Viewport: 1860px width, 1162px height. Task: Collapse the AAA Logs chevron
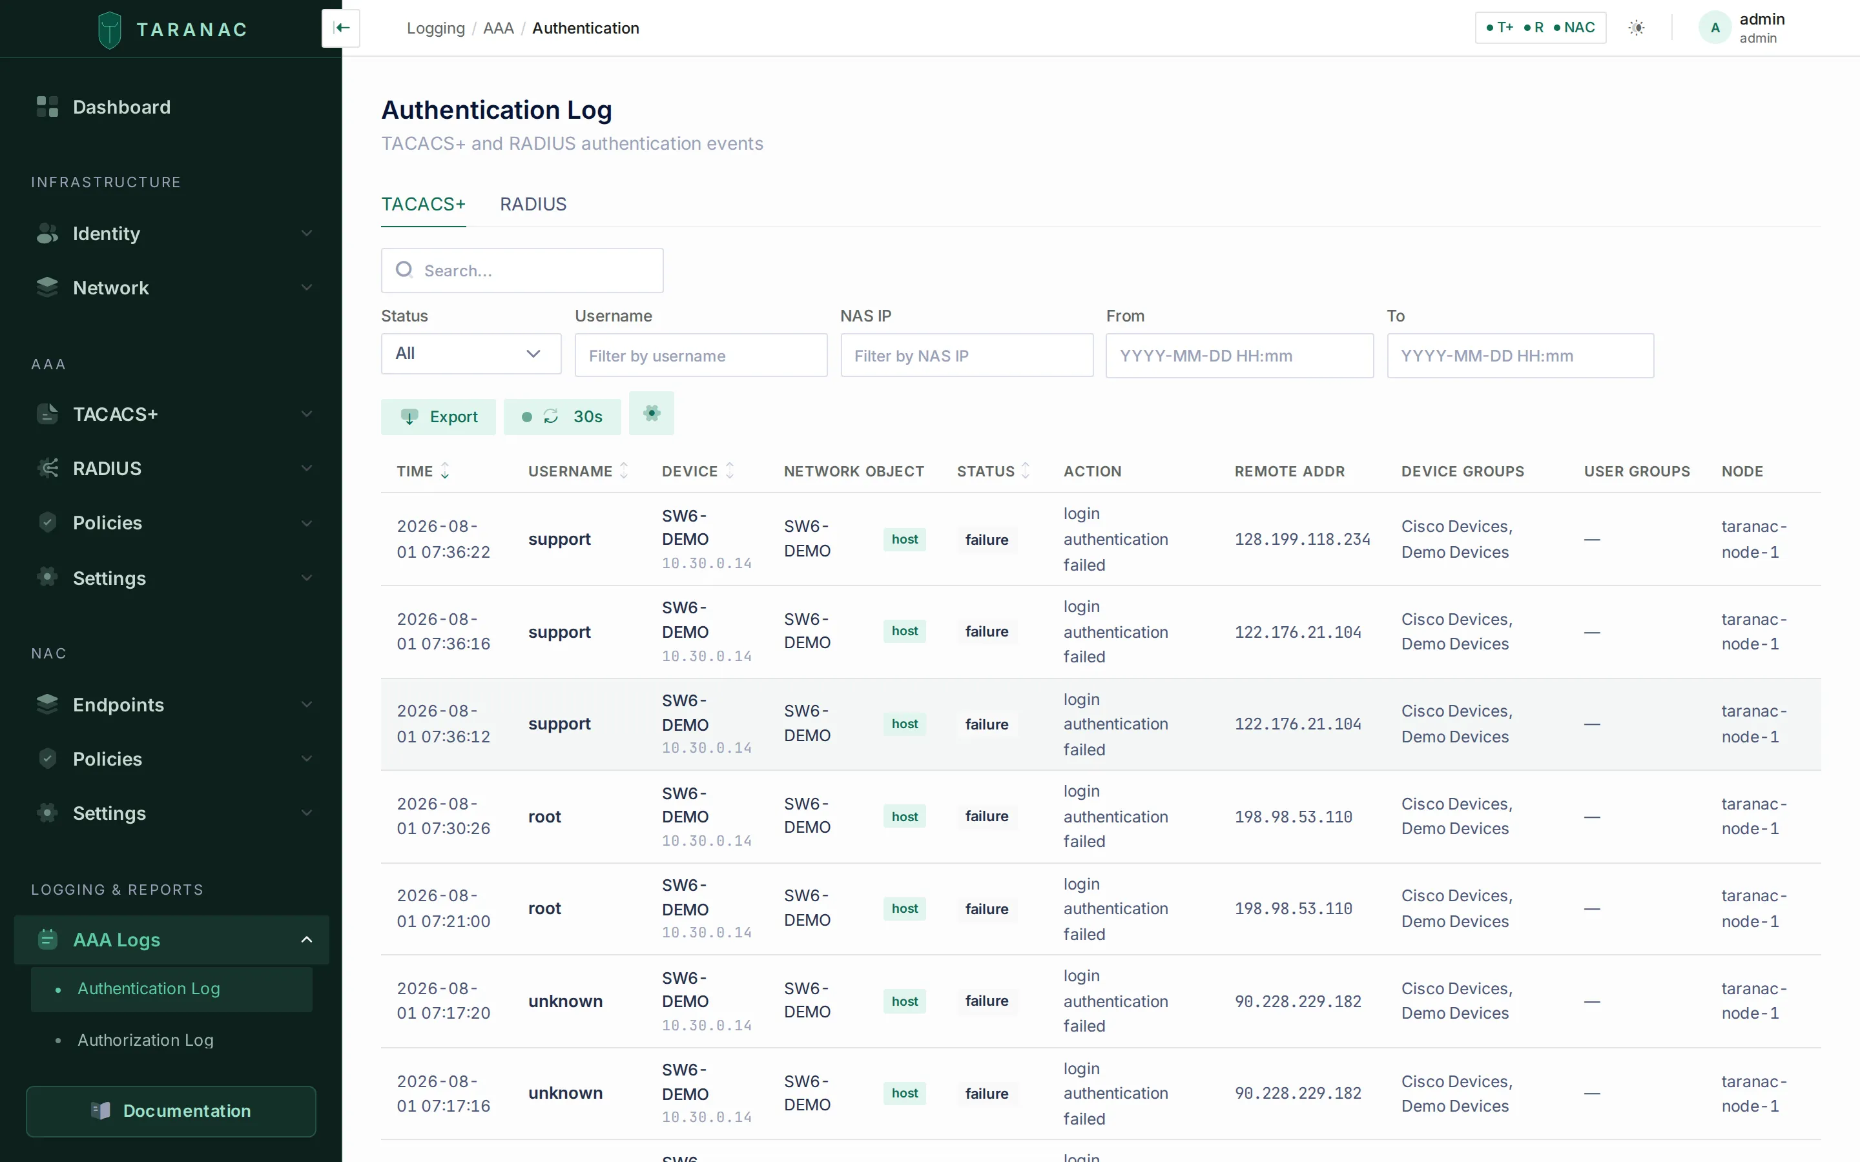[307, 939]
